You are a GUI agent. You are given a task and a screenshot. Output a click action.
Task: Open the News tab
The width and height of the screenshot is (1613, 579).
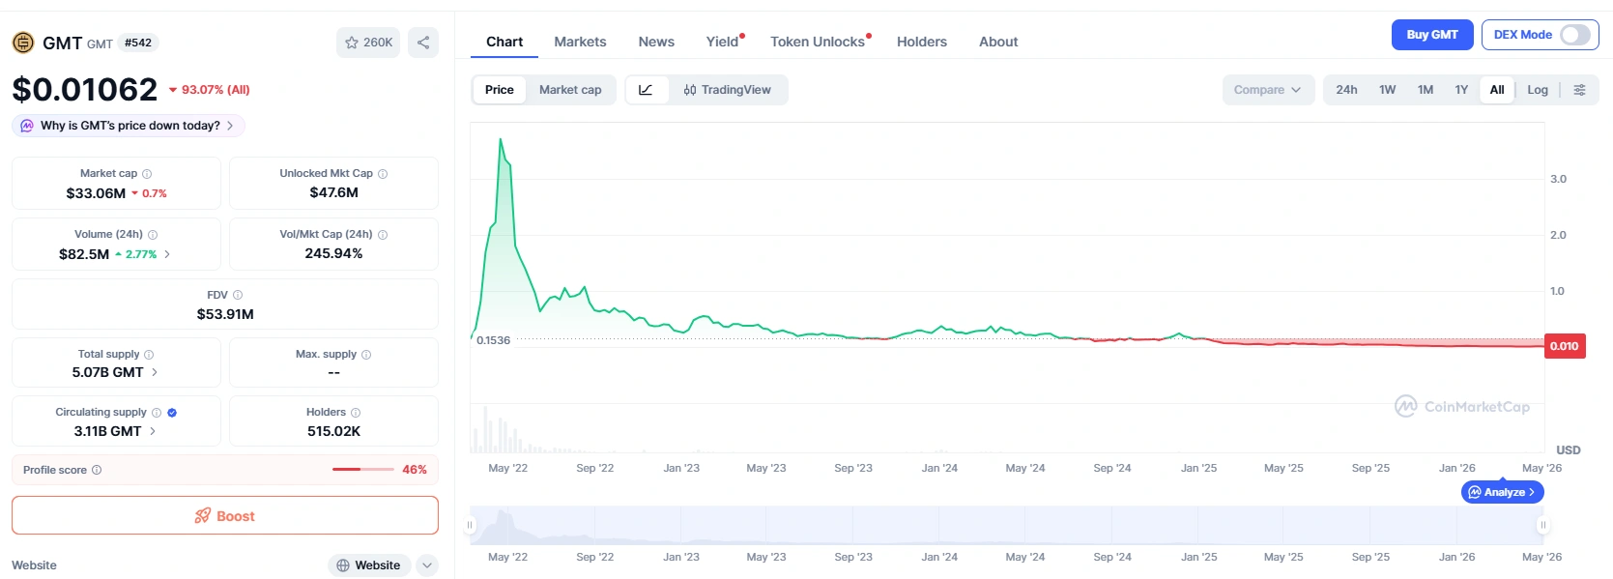click(656, 42)
